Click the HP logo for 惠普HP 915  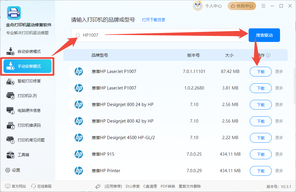(79, 154)
